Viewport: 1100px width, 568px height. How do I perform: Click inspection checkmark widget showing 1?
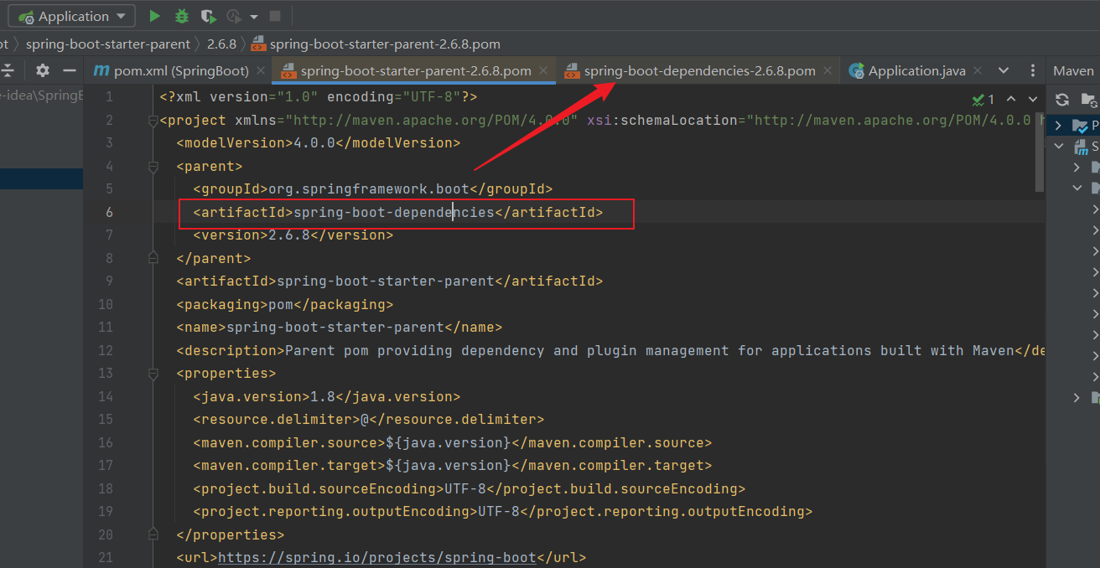[x=983, y=100]
